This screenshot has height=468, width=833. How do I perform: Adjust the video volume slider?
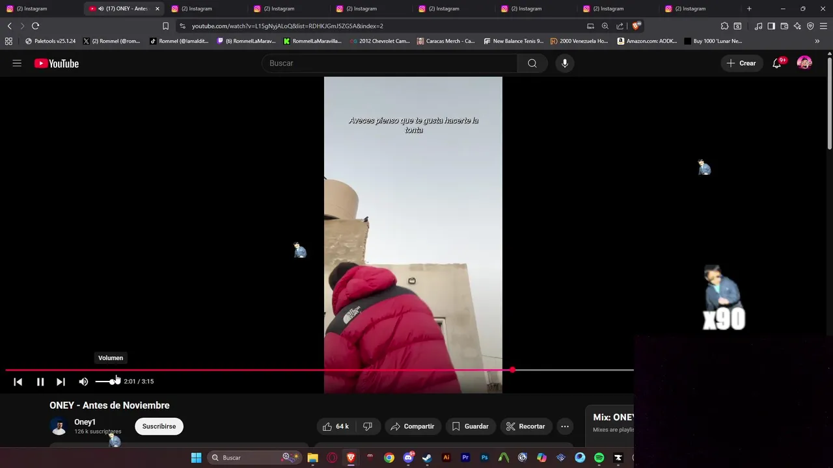(x=108, y=382)
